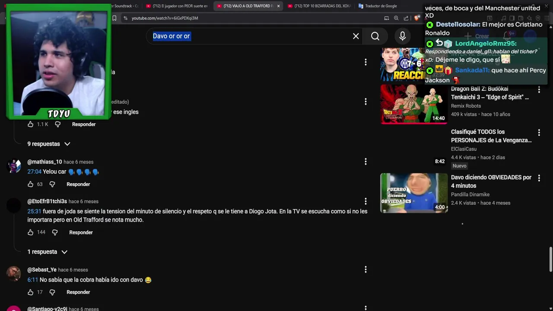Image resolution: width=553 pixels, height=311 pixels.
Task: Open 'Davo diciendo OBVIEDADES' video thumbnail
Action: click(414, 193)
